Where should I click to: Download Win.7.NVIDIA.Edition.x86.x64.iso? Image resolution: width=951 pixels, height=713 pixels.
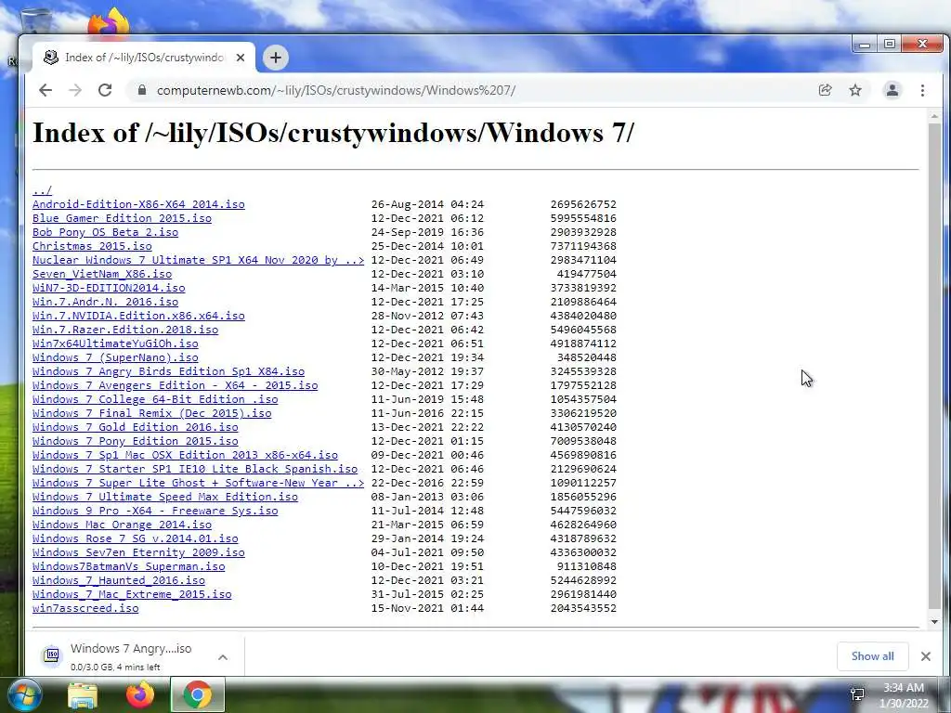[x=139, y=316]
